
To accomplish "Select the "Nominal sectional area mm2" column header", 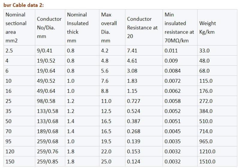I will coord(16,28).
